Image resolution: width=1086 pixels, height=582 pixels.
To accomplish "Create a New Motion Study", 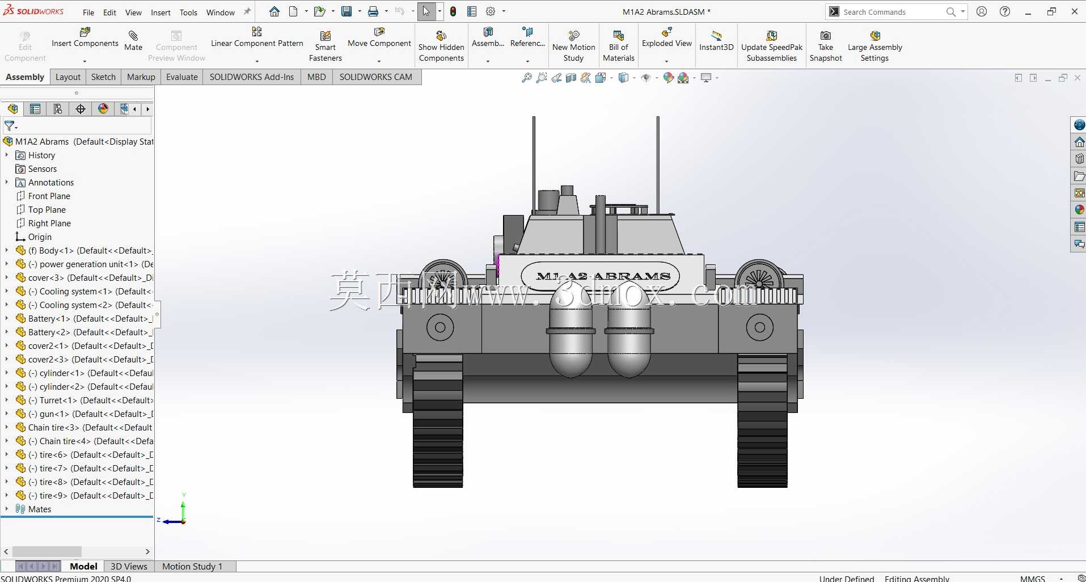I will [x=574, y=47].
